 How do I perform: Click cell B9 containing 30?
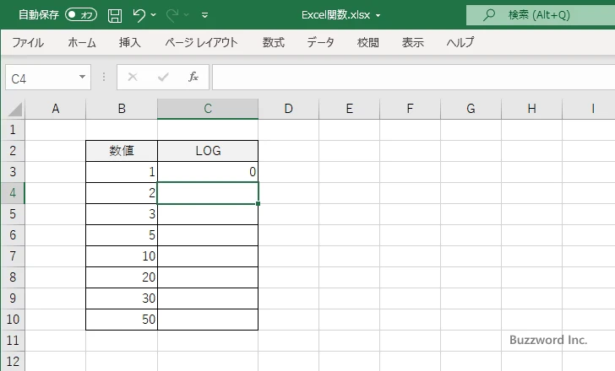(x=122, y=298)
